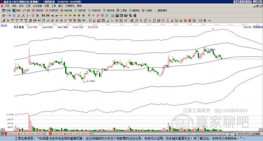This screenshot has width=263, height=141.
Task: Click the gold coin circle icon
Action: click(x=150, y=21)
